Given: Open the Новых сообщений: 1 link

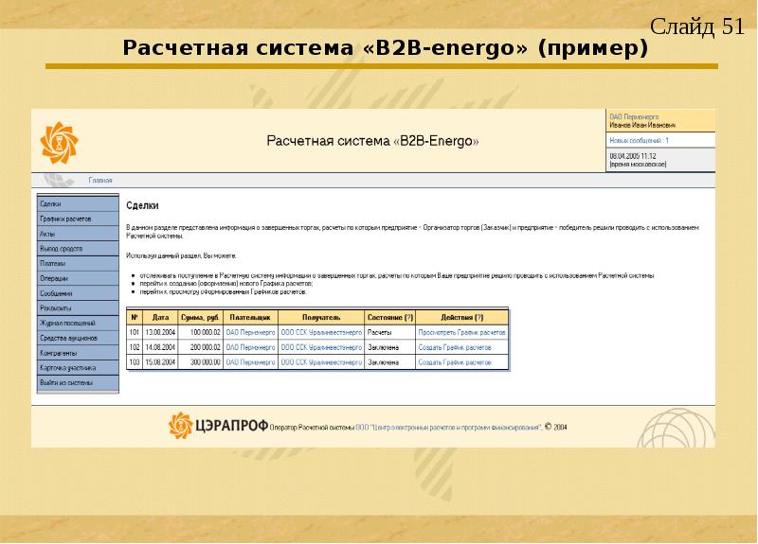Looking at the screenshot, I should [639, 140].
